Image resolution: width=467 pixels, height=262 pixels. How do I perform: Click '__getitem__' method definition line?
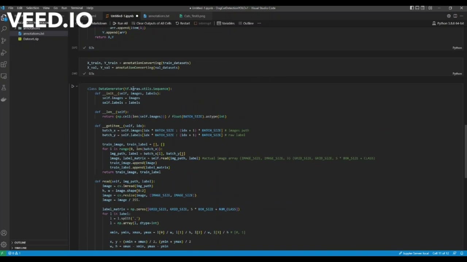120,126
